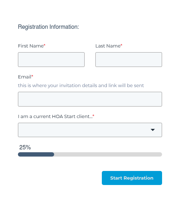Image resolution: width=180 pixels, height=203 pixels.
Task: Click the First Name label text
Action: [31, 46]
